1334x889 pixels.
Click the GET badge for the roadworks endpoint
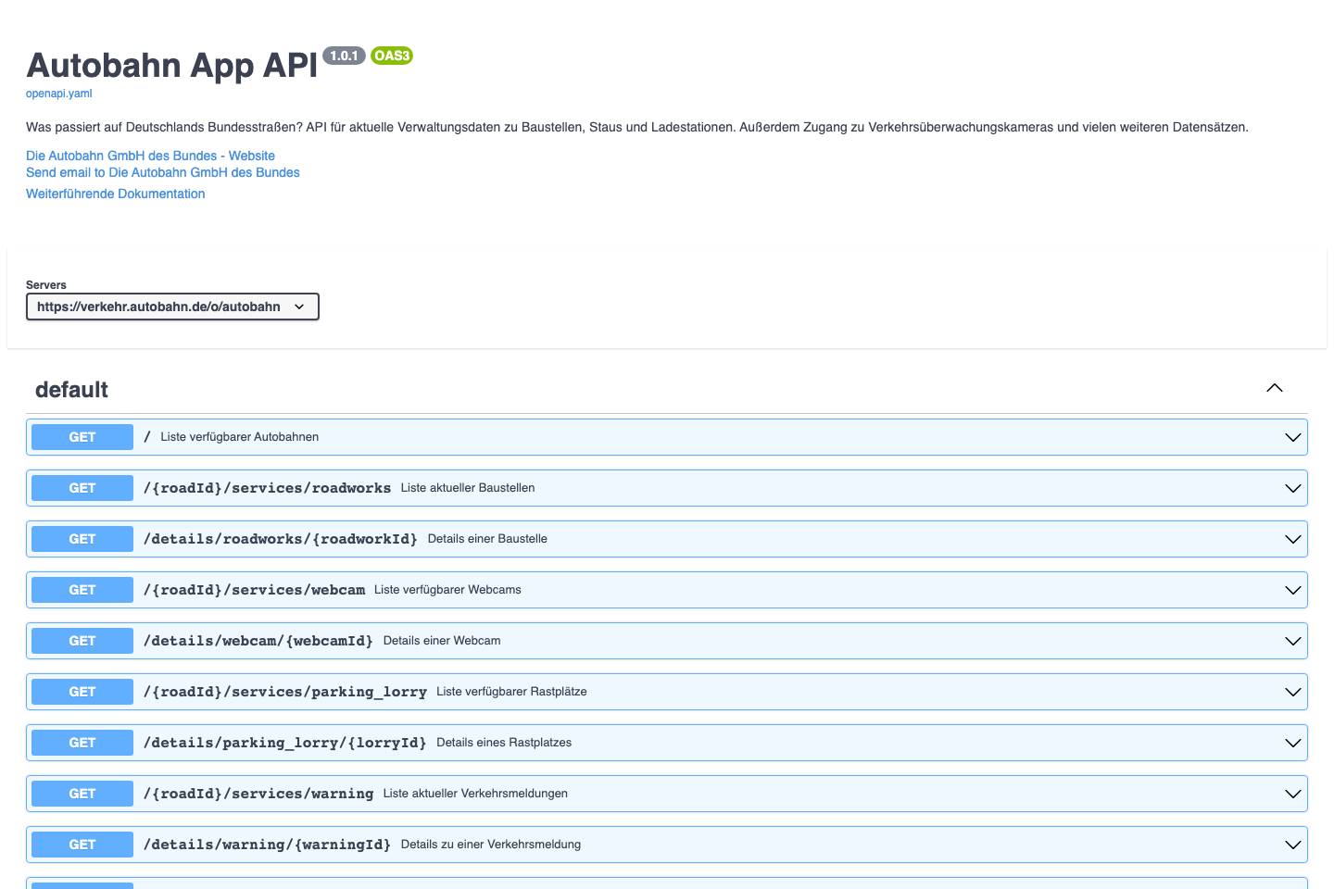coord(82,488)
